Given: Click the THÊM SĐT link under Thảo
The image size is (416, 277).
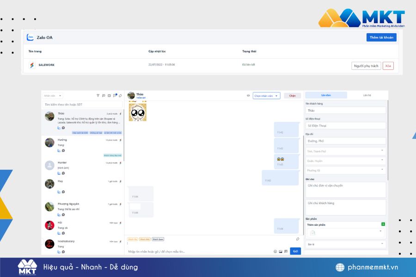Looking at the screenshot, I should 141,98.
